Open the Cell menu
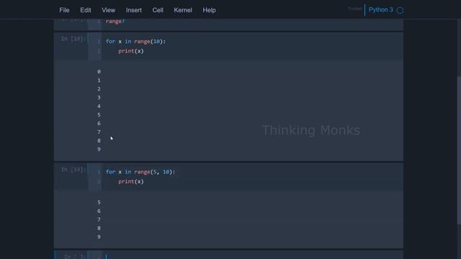 158,10
